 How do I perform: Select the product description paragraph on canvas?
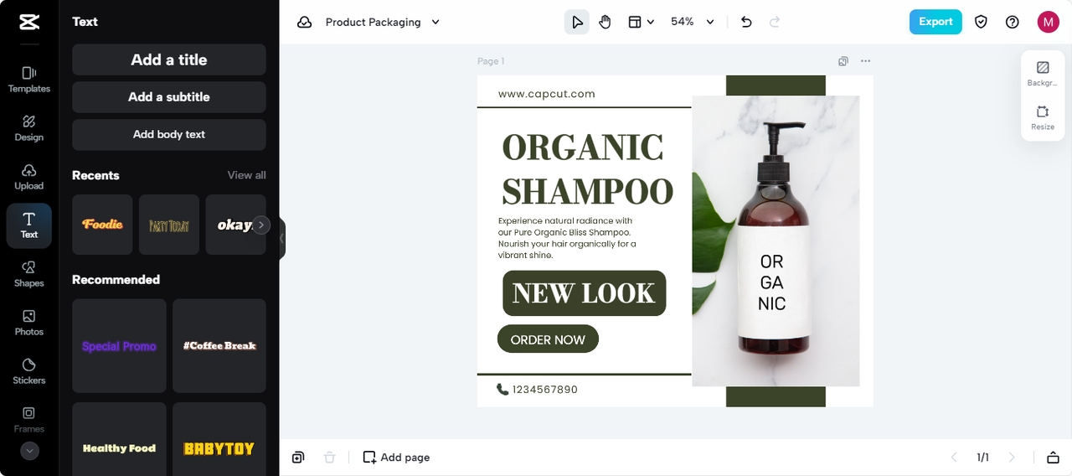[568, 238]
